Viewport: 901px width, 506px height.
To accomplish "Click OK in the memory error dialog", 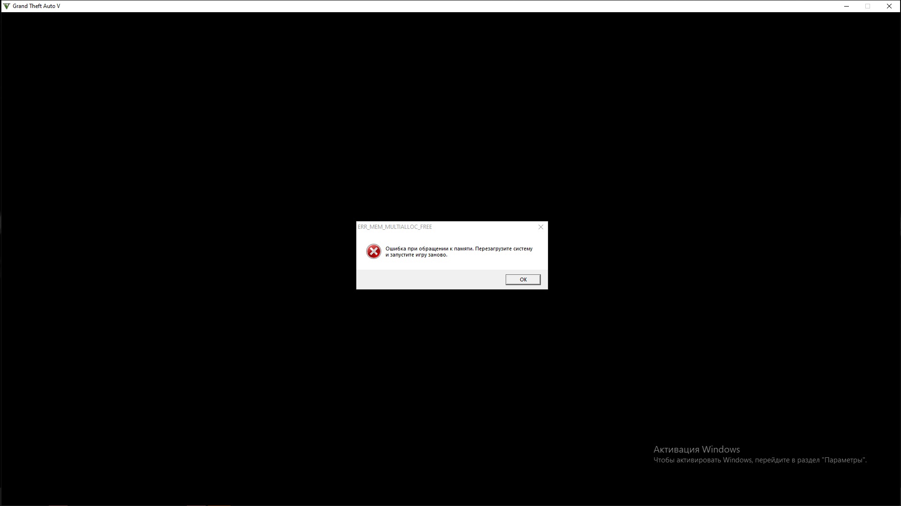I will click(523, 279).
